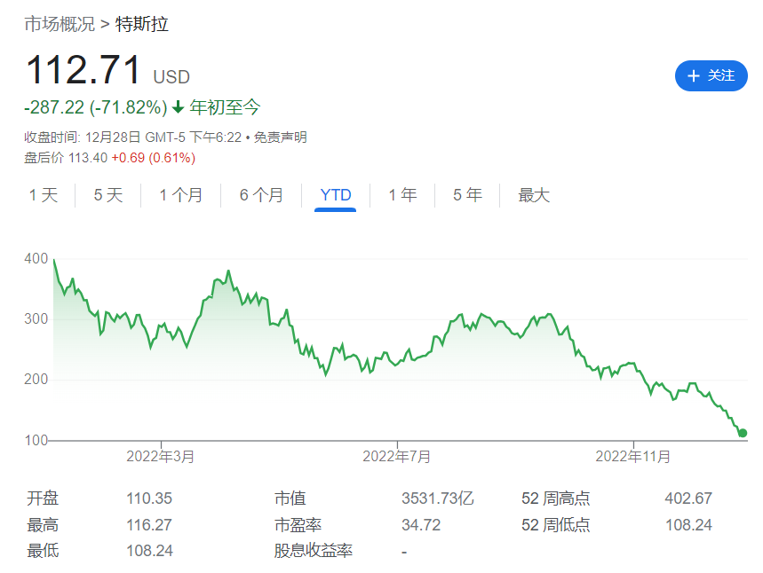Select the 最大 range tab
763x573 pixels.
click(534, 195)
